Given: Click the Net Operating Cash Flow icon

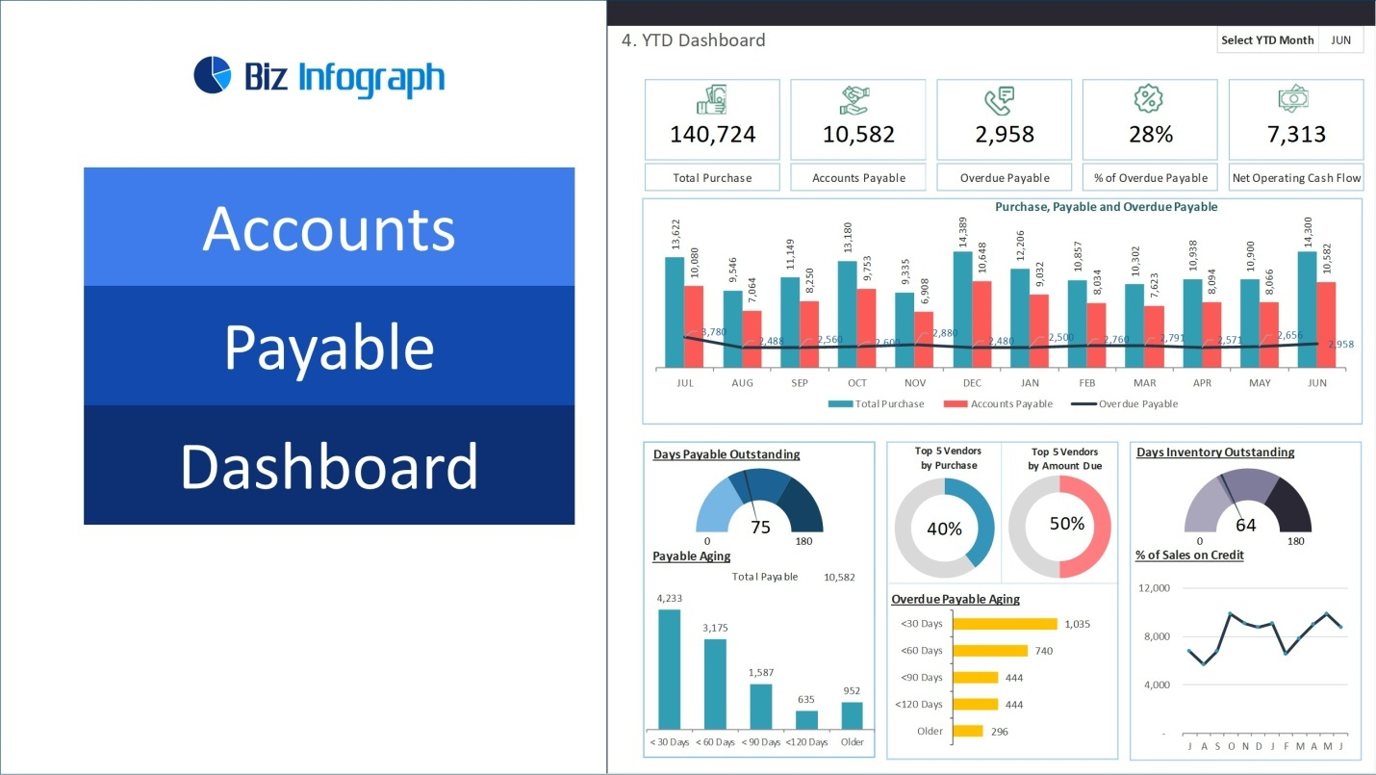Looking at the screenshot, I should point(1295,100).
